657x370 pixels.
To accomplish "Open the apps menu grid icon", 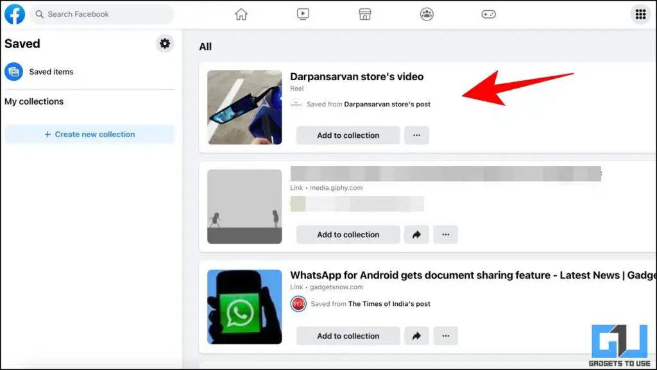I will point(640,13).
